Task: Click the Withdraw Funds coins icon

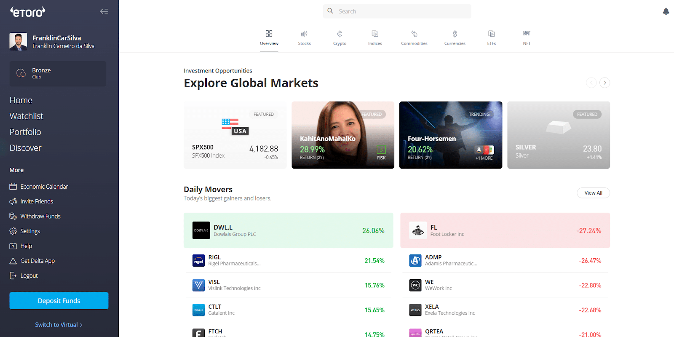Action: click(x=13, y=216)
